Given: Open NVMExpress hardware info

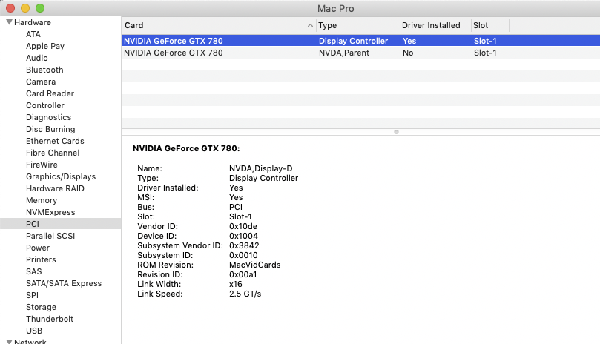Looking at the screenshot, I should pos(50,212).
